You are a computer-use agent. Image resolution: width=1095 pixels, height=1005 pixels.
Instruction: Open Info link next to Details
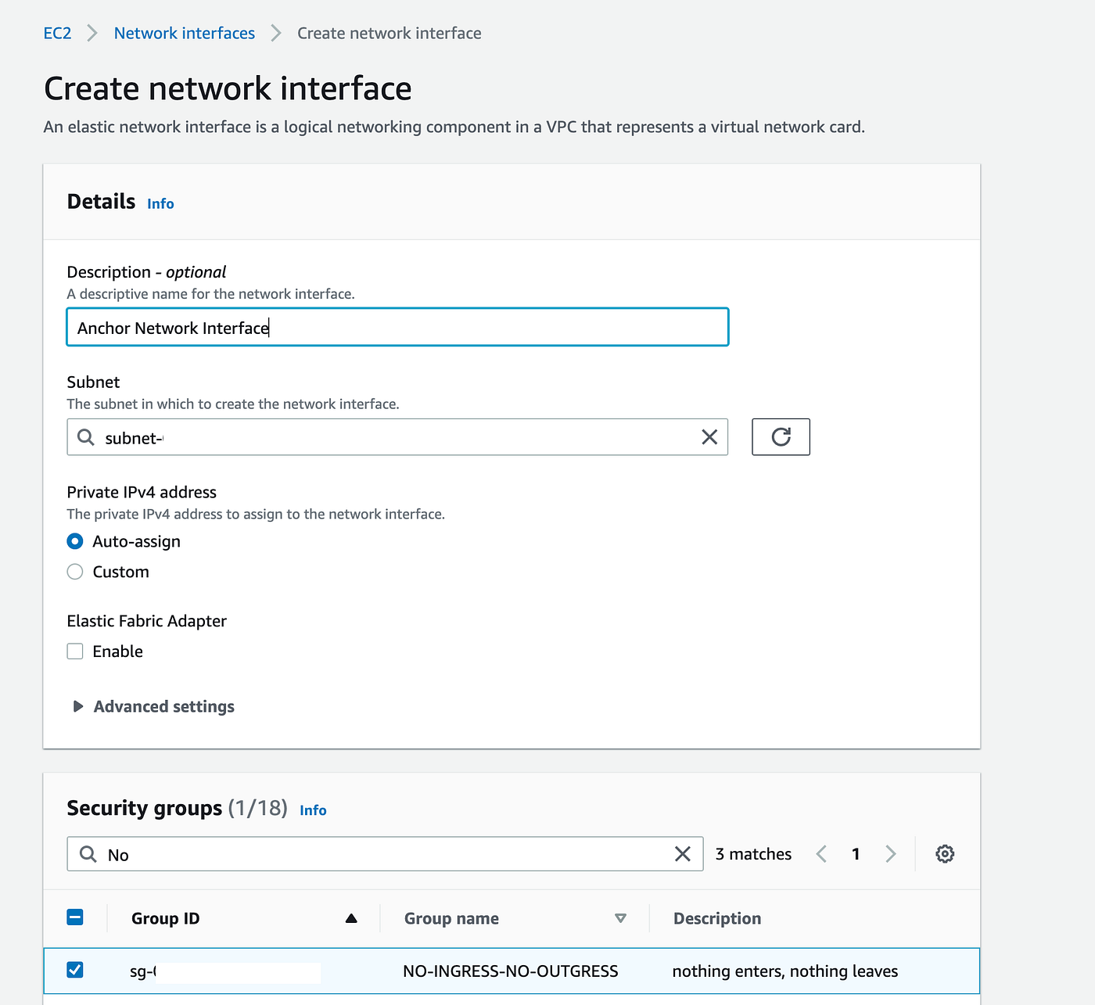160,203
